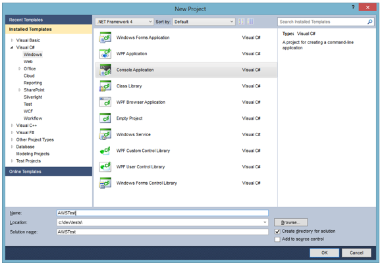
Task: Select the Reporting category
Action: tap(33, 83)
